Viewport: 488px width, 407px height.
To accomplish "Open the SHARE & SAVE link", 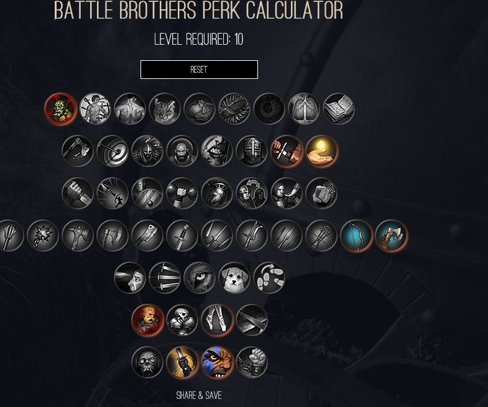I will coord(199,395).
